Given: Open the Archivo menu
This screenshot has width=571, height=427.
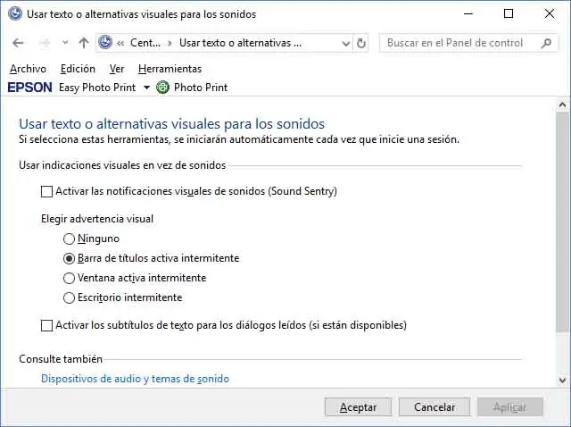Looking at the screenshot, I should click(28, 69).
